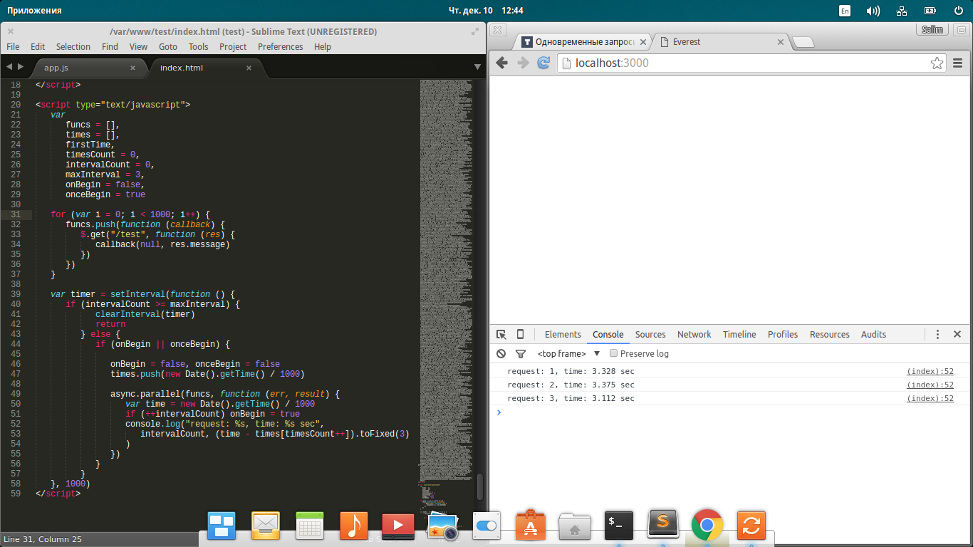This screenshot has height=547, width=973.
Task: Open System Settings toggle icon in dock
Action: 486,526
